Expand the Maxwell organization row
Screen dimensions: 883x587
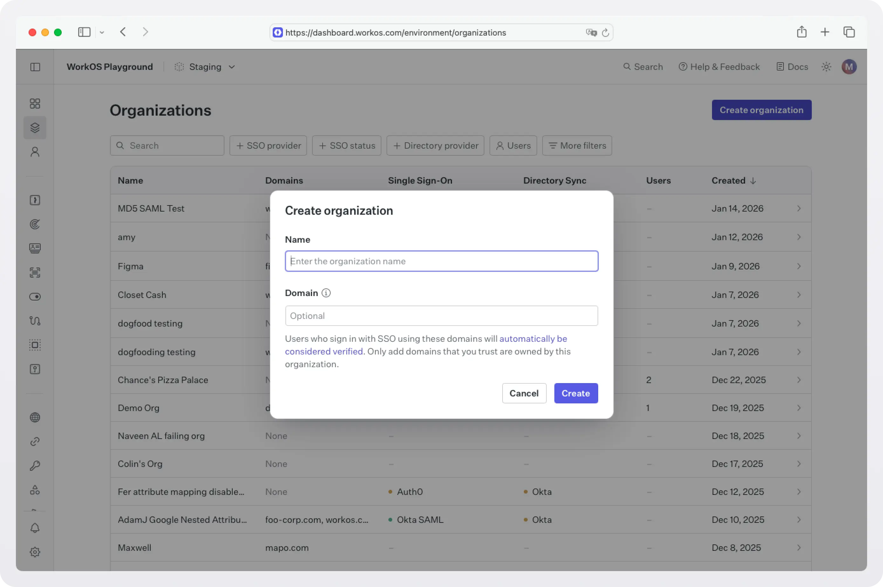point(799,548)
